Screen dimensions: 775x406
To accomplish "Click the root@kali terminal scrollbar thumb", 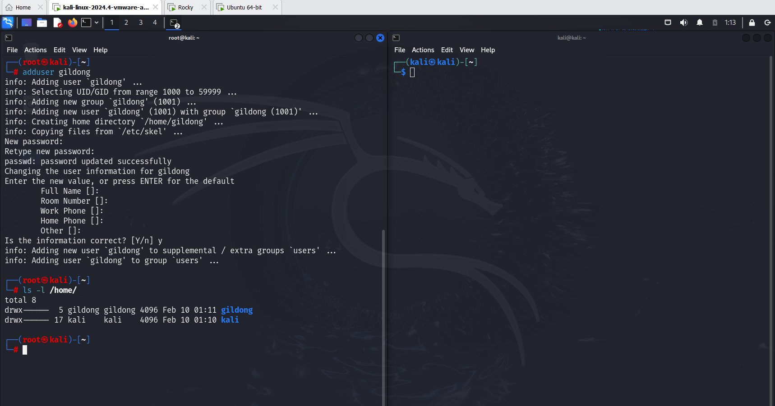I will pos(383,317).
